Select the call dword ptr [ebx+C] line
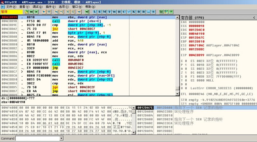 pos(88,21)
